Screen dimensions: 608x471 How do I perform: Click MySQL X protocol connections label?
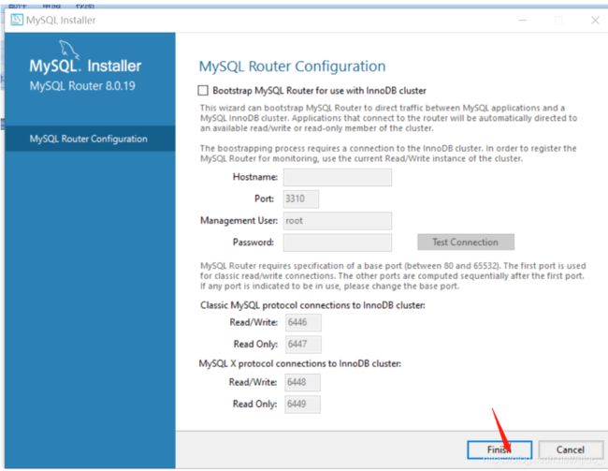(299, 363)
